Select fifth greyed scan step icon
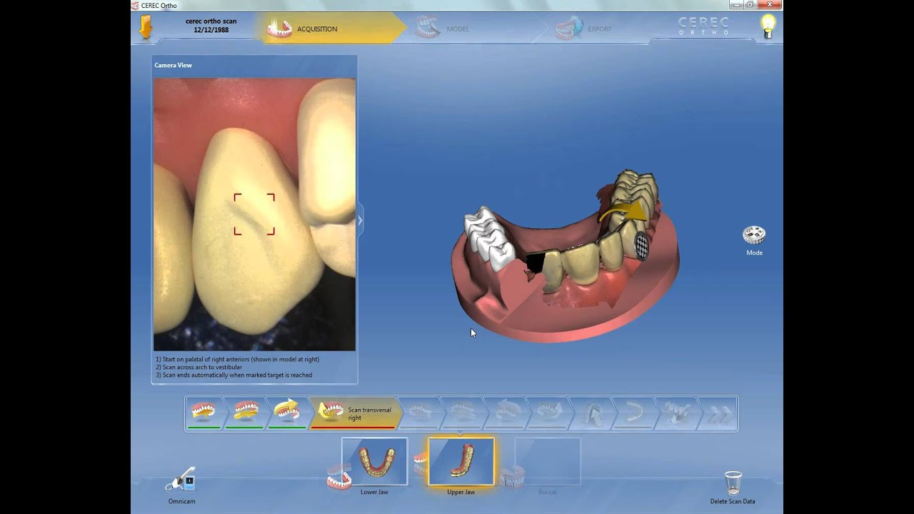The width and height of the screenshot is (914, 514). point(421,413)
